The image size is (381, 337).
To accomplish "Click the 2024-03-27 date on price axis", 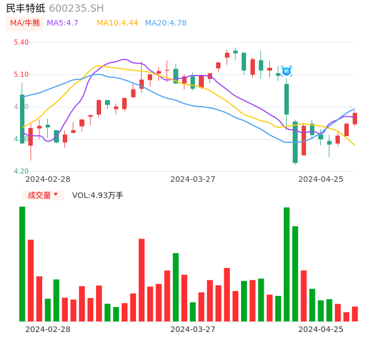I will [193, 179].
